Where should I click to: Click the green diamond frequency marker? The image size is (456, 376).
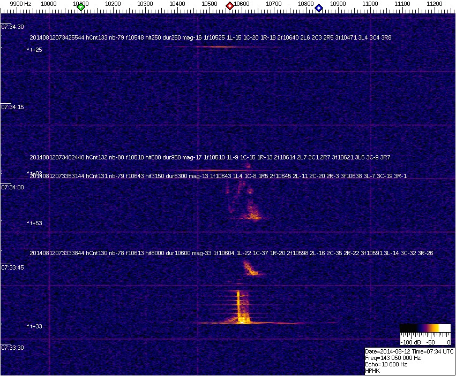click(81, 7)
